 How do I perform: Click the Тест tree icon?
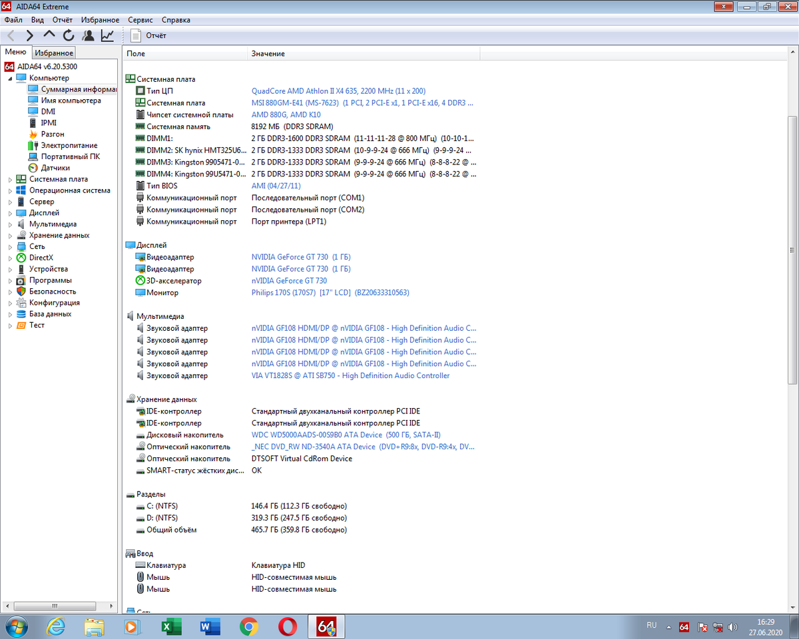[21, 325]
